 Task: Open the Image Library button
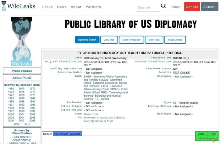pyautogui.click(x=175, y=40)
